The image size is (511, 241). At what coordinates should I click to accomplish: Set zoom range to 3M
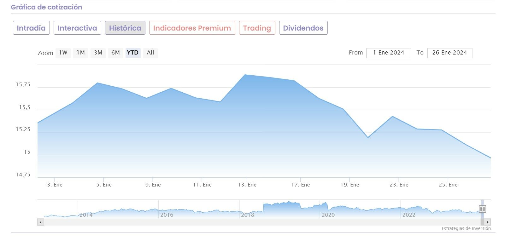click(98, 53)
